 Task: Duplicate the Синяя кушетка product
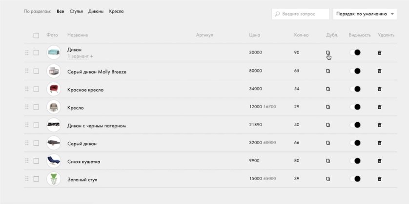(x=328, y=161)
